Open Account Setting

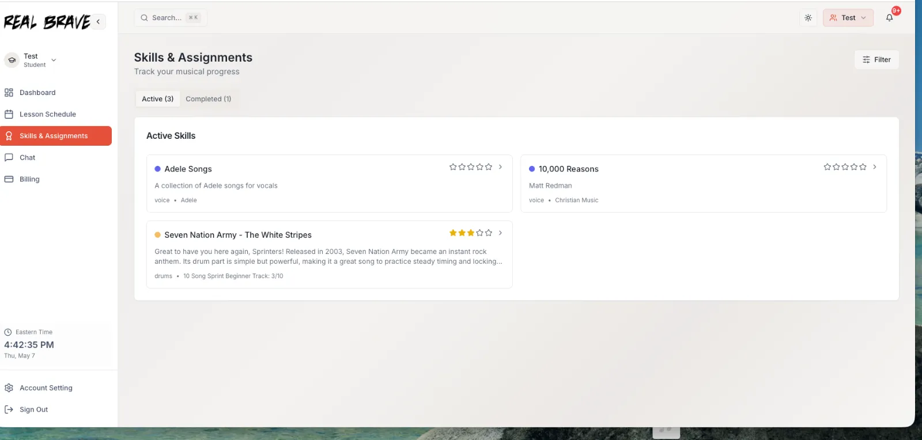point(56,388)
